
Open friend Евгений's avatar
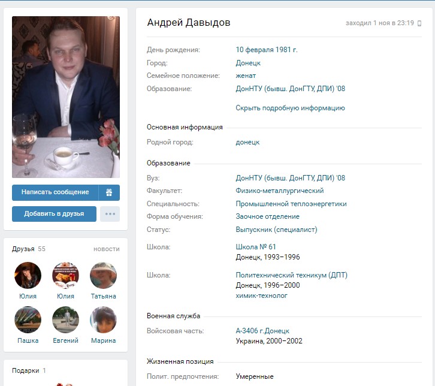click(65, 319)
